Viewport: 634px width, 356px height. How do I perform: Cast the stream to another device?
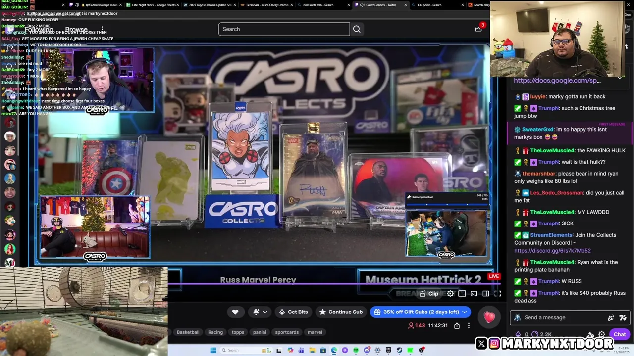474,294
